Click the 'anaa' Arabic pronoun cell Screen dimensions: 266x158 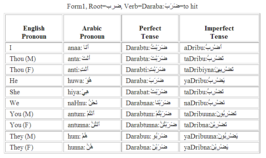pyautogui.click(x=92, y=47)
